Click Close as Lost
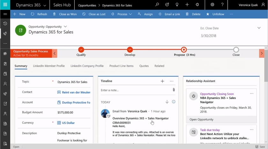 (94, 14)
